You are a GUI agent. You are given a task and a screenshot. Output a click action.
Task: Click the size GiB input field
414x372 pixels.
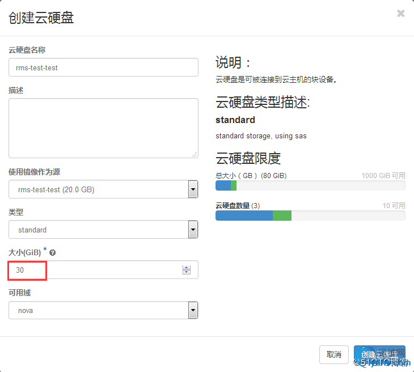[103, 269]
